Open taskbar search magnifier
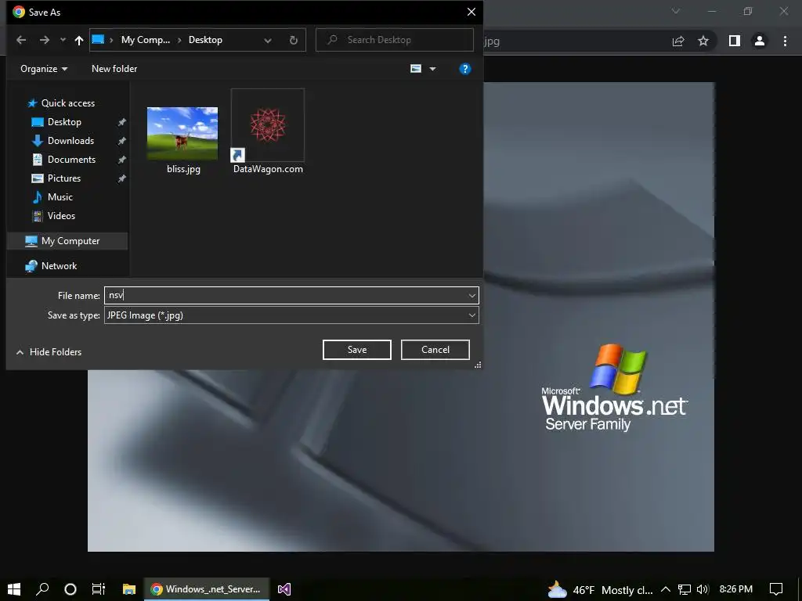This screenshot has width=802, height=601. (42, 588)
